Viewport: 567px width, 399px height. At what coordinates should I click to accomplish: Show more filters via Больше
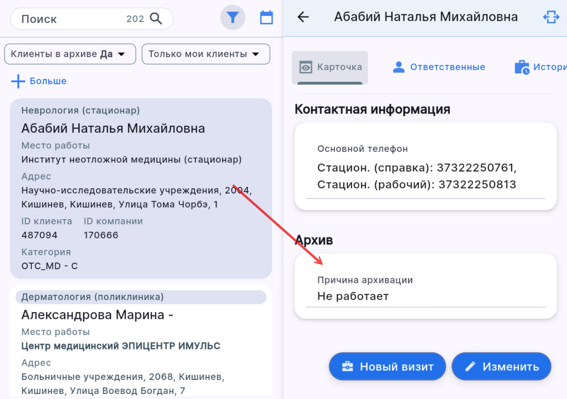[x=48, y=81]
